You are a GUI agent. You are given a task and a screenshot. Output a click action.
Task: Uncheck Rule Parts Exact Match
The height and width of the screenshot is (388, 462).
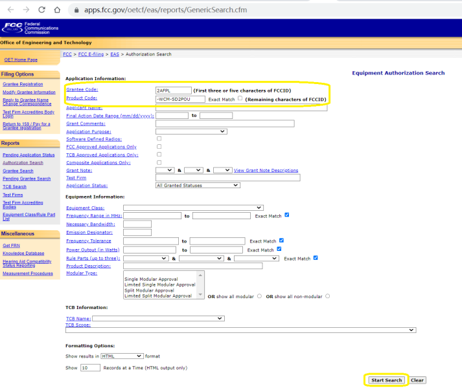tap(316, 257)
